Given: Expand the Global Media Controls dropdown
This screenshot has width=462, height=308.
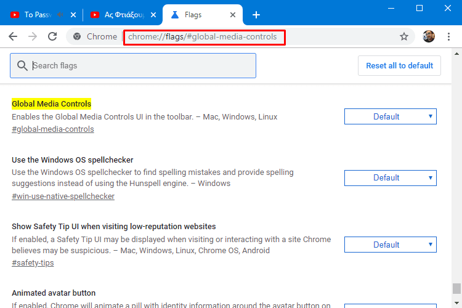Looking at the screenshot, I should point(390,116).
